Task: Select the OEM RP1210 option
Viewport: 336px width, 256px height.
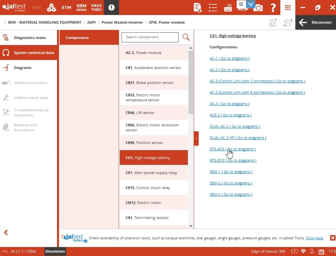Action: [81, 7]
